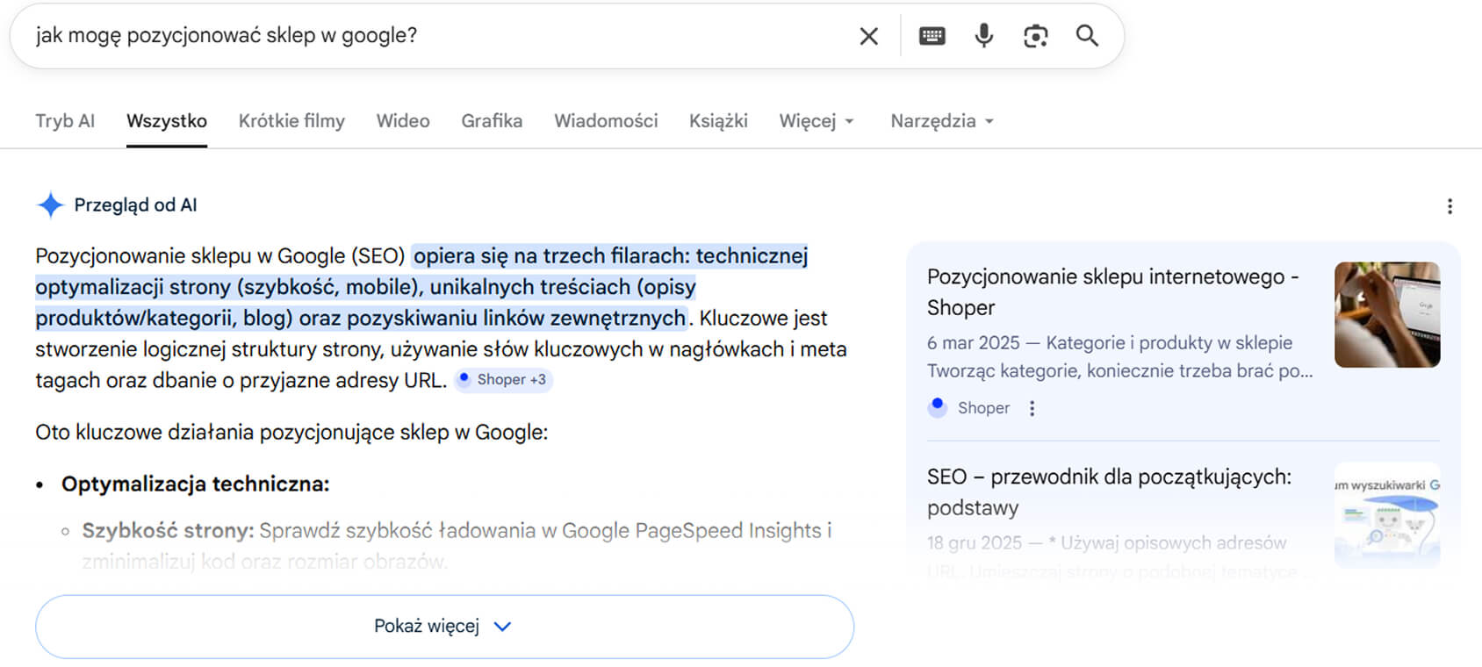
Task: Expand the Więcej dropdown menu
Action: [816, 121]
